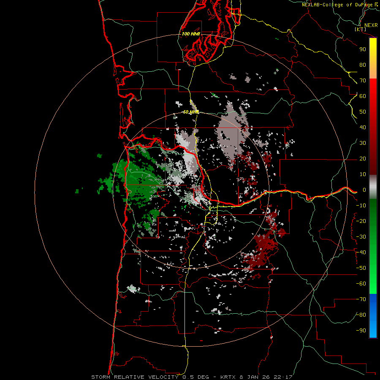380x380 pixels.
Task: Click the positive 60 scale value
Action: pyautogui.click(x=363, y=96)
